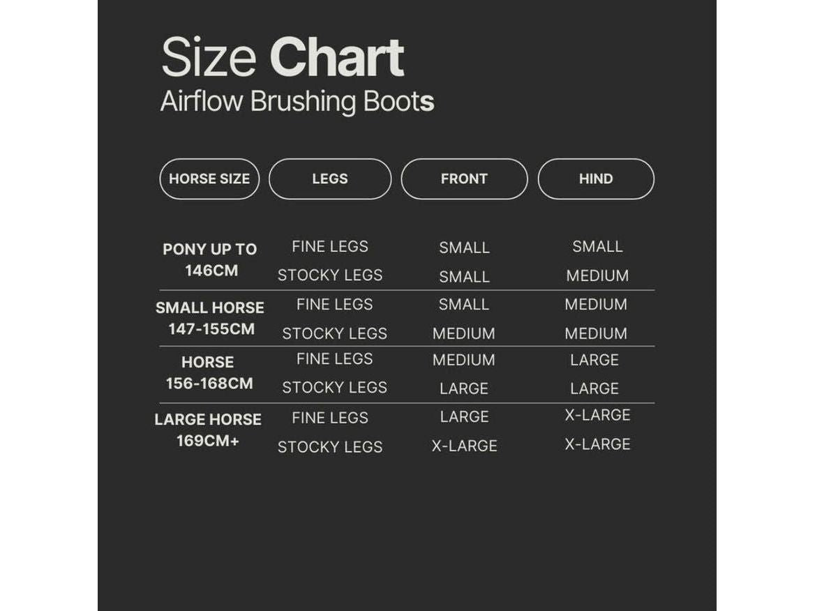Pick hind LARGE for fine-legged 156-168cm horse
Viewport: 815px width, 611px height.
[595, 360]
